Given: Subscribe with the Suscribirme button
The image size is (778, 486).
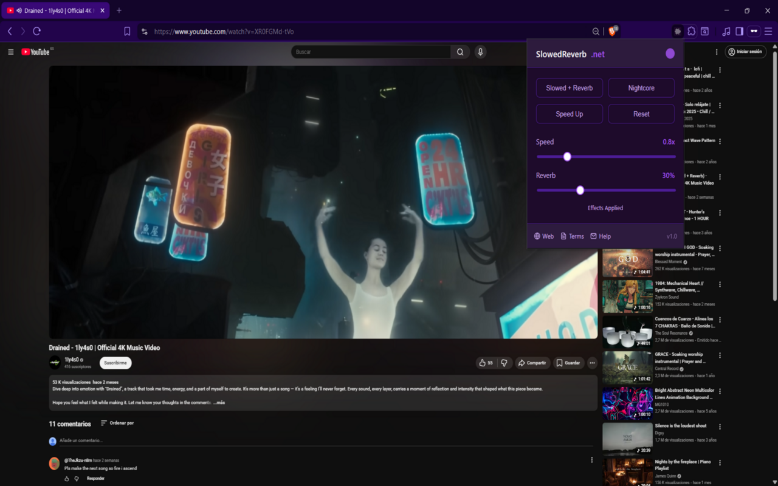Looking at the screenshot, I should click(115, 363).
